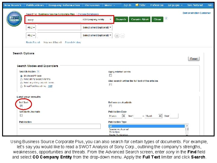Click Sign In link

tap(127, 5)
